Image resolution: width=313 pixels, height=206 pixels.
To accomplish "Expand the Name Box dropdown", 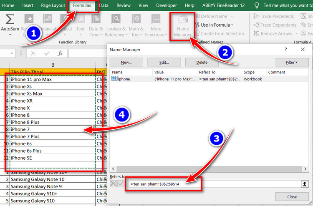I will (12, 53).
